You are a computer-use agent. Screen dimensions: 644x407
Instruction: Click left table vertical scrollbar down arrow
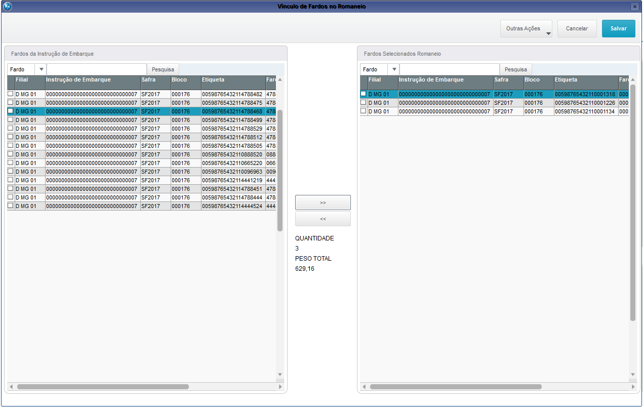280,375
